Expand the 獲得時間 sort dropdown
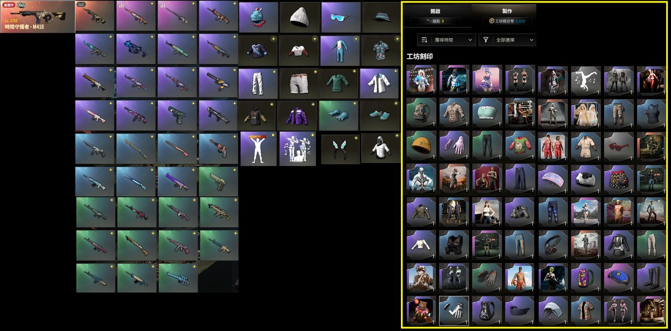 point(446,40)
